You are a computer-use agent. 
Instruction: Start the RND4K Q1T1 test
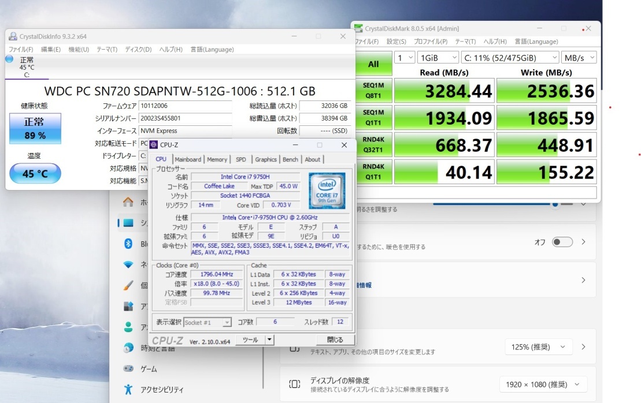[373, 172]
